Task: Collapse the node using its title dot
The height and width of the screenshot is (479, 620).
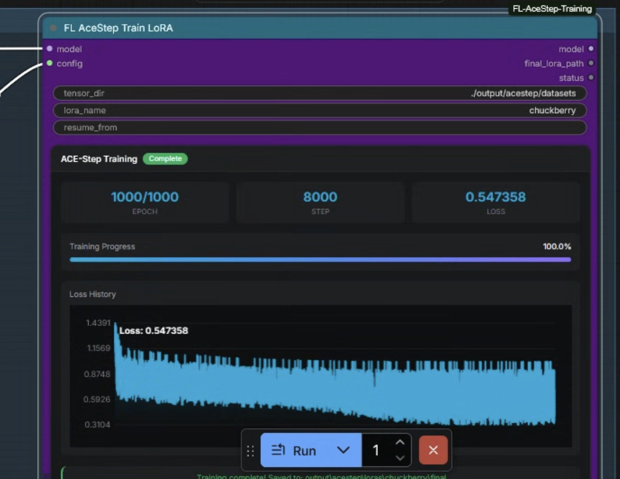Action: [53, 28]
